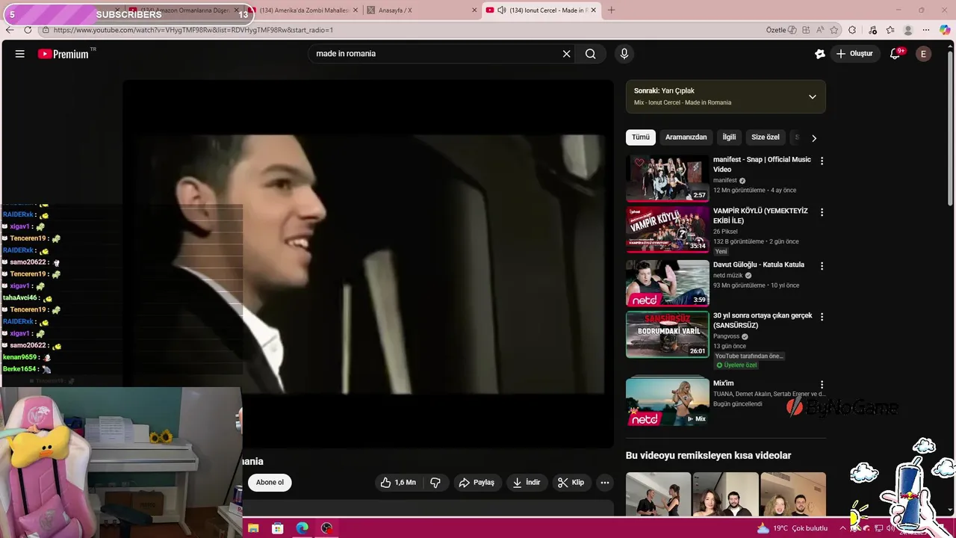Open browser settings and more menu
This screenshot has height=538, width=956.
(x=928, y=30)
